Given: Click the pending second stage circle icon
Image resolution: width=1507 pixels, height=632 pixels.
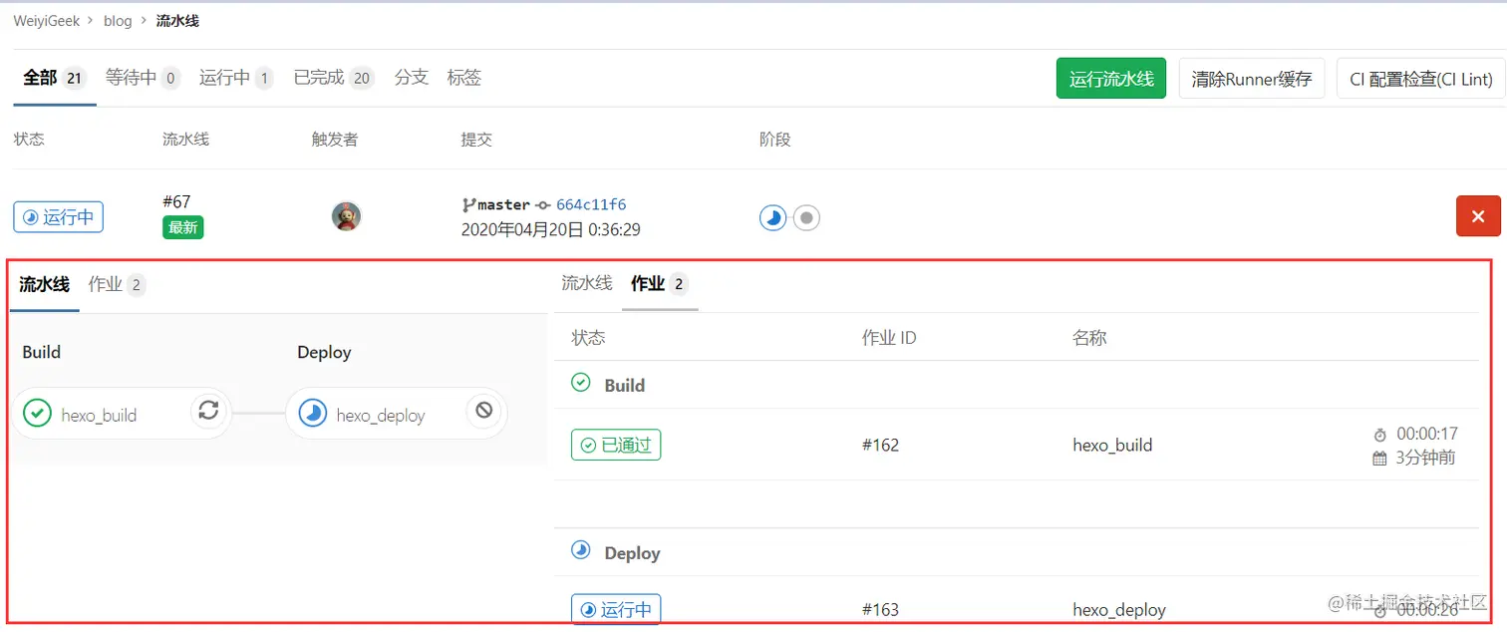Looking at the screenshot, I should point(806,217).
